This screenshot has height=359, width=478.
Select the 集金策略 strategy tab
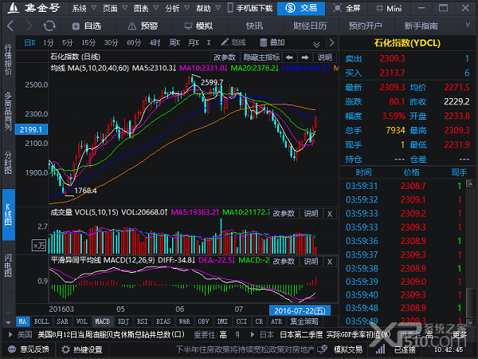click(x=304, y=322)
